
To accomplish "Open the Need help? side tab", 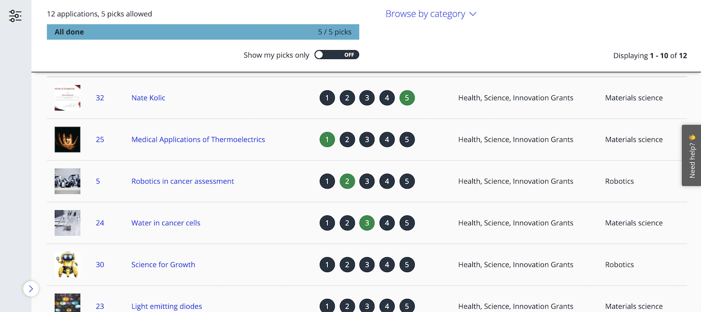I will (x=691, y=155).
